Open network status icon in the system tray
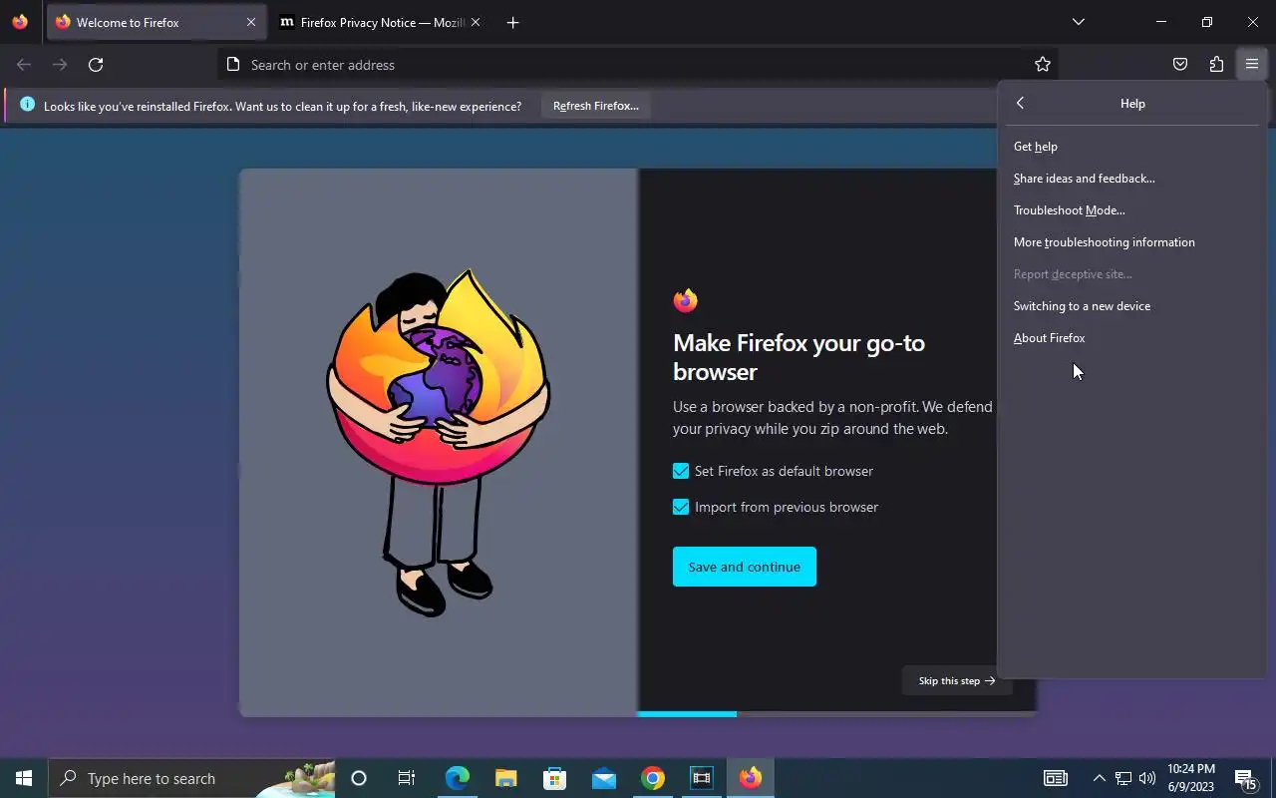This screenshot has width=1276, height=798. pyautogui.click(x=1123, y=778)
